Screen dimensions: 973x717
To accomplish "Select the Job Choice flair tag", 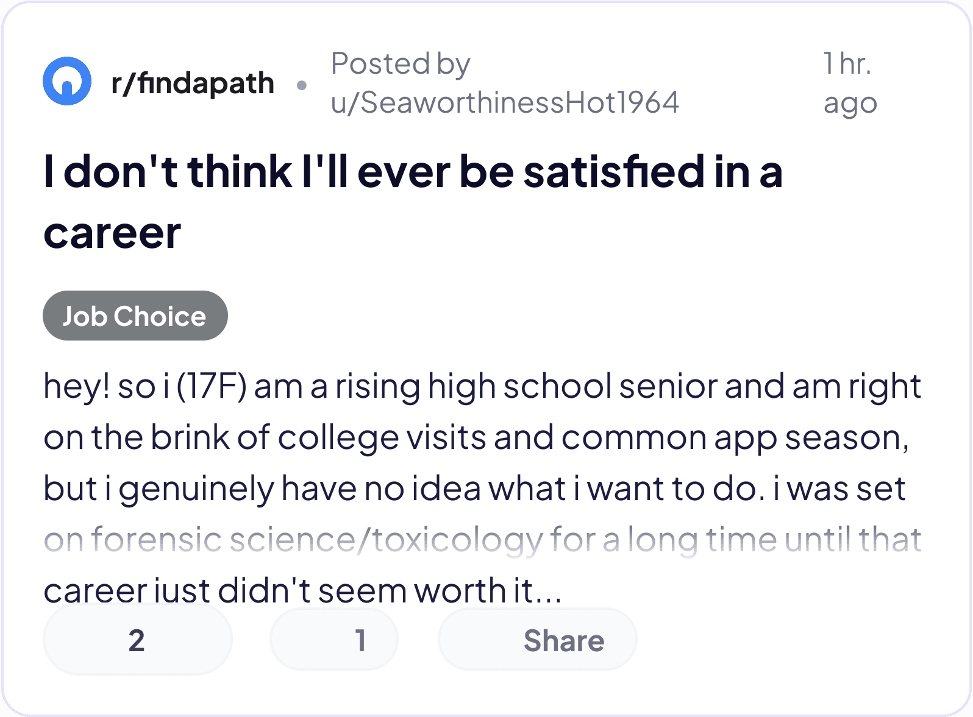I will point(135,316).
